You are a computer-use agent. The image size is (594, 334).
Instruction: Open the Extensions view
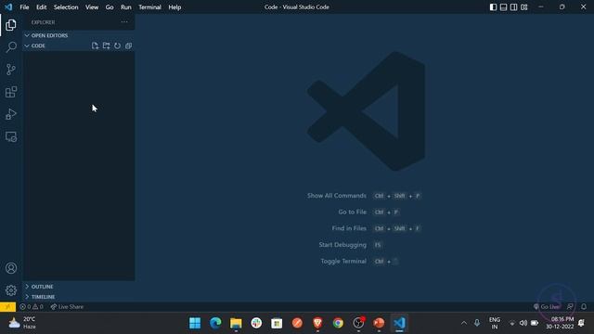point(11,92)
